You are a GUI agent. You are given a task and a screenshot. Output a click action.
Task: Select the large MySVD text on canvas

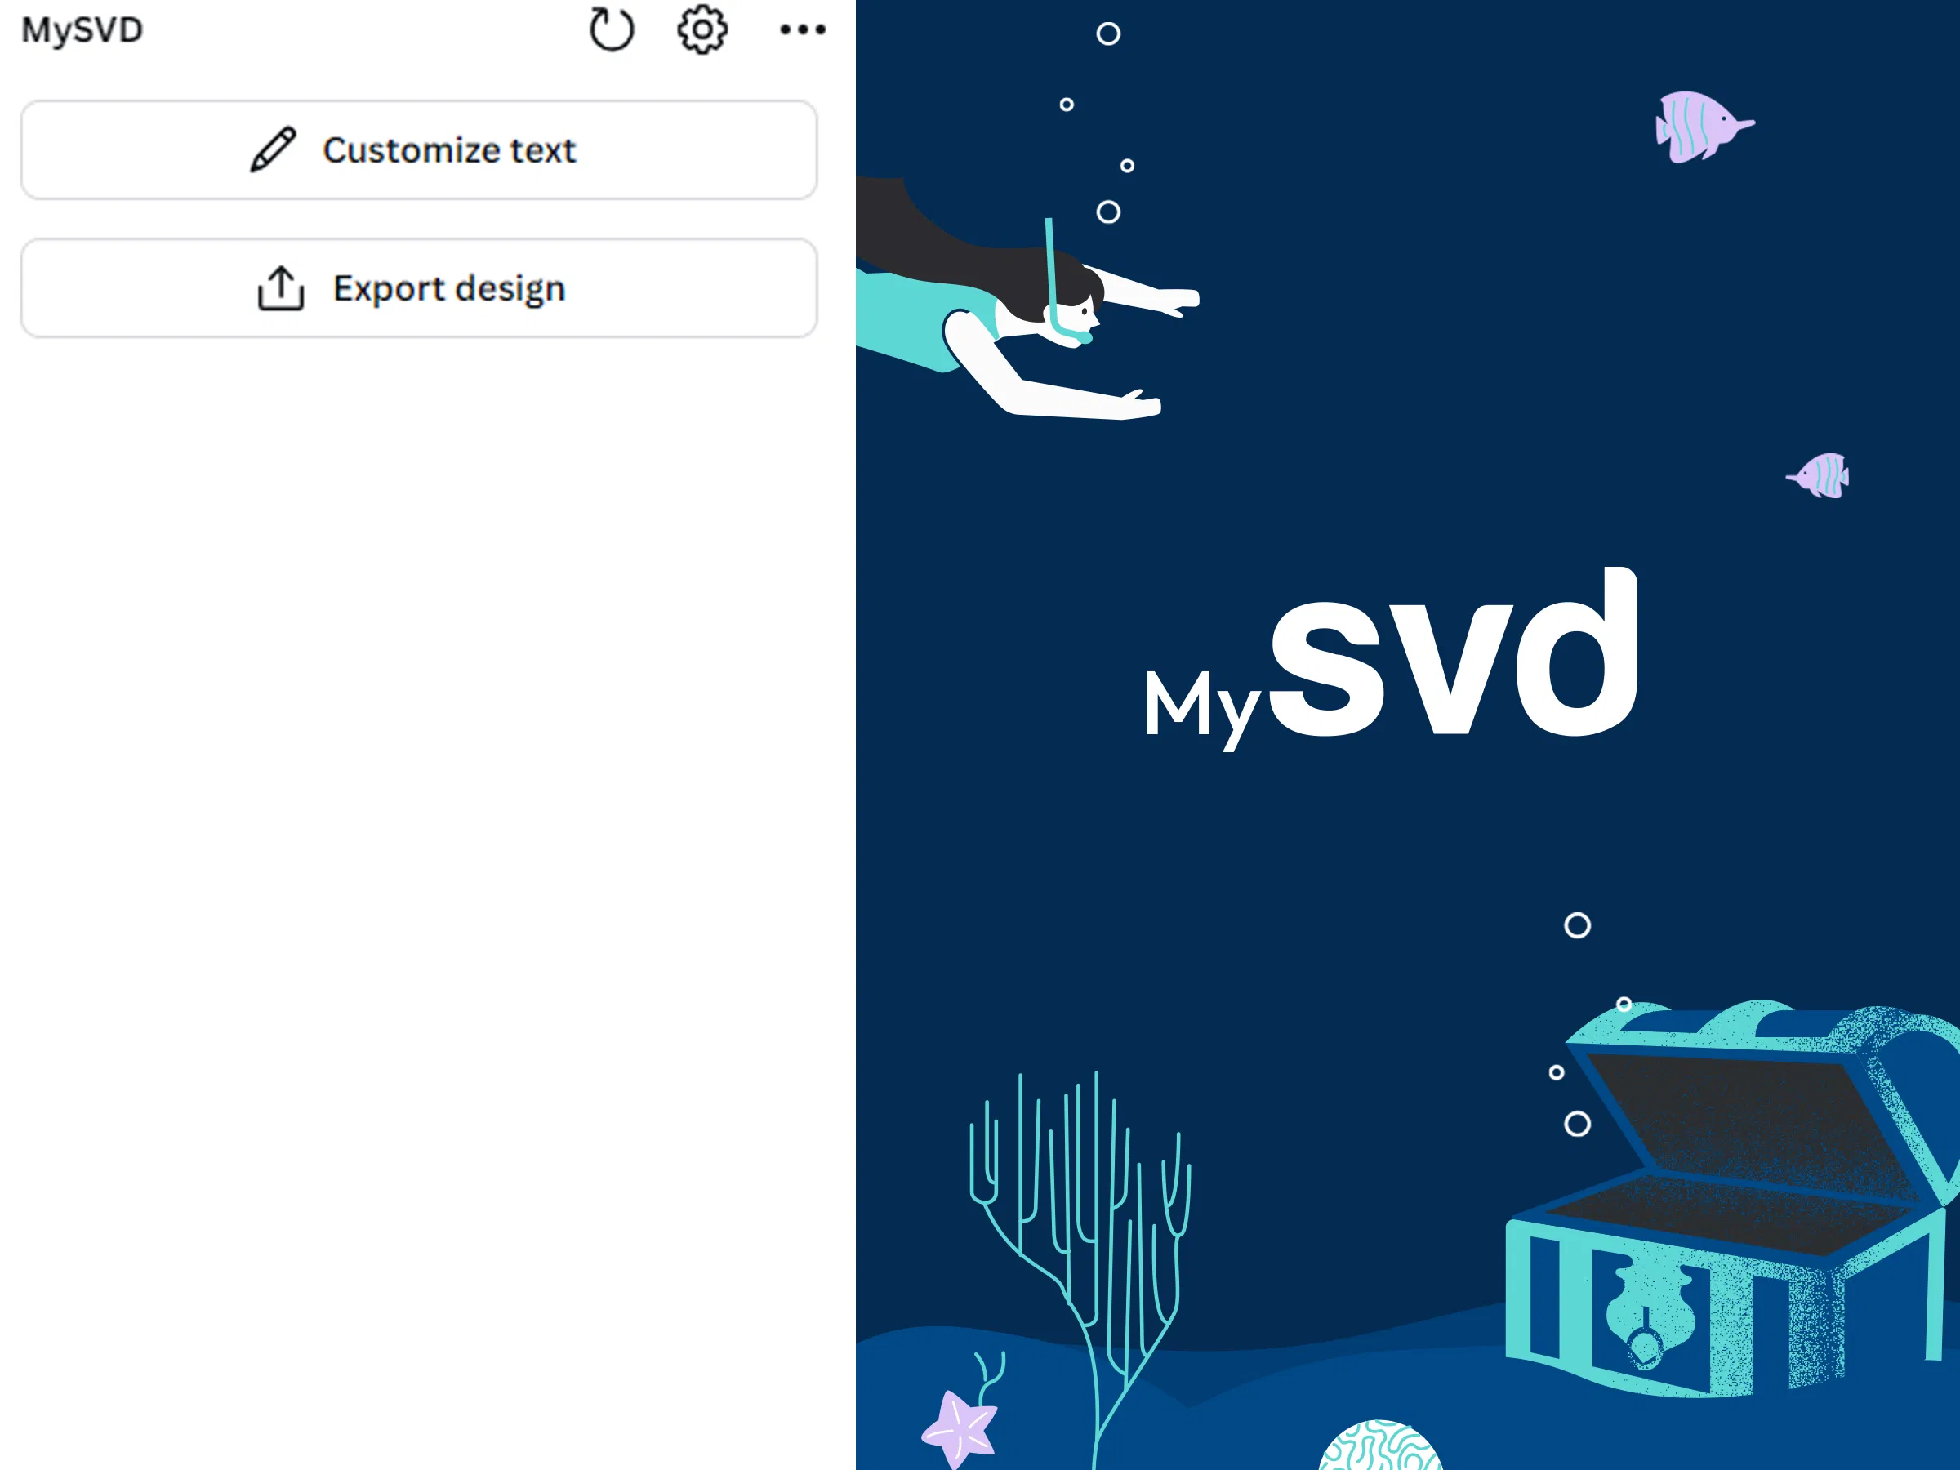1391,660
